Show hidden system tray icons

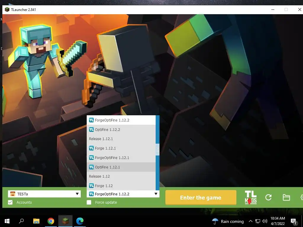coord(250,221)
